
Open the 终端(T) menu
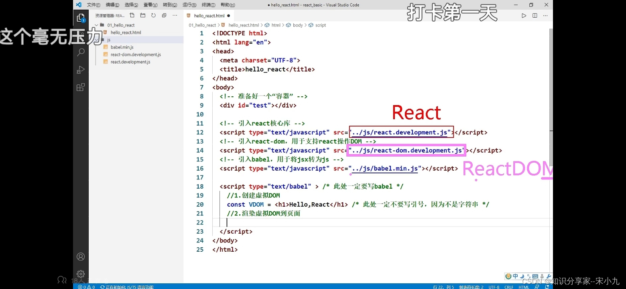pyautogui.click(x=208, y=5)
